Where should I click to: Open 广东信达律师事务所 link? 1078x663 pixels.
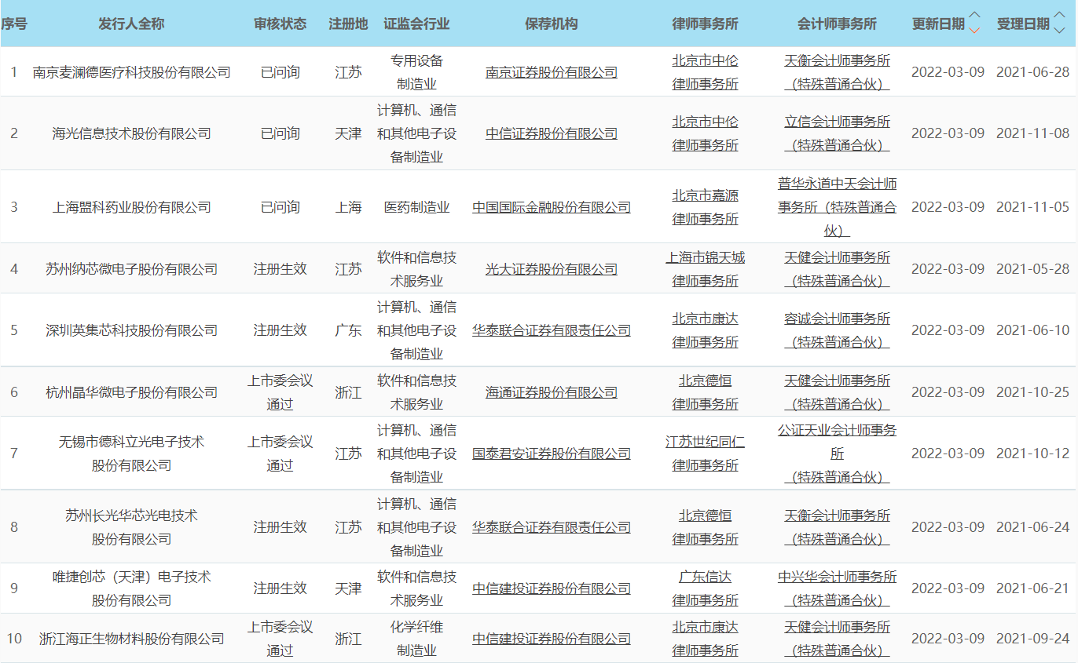[705, 588]
